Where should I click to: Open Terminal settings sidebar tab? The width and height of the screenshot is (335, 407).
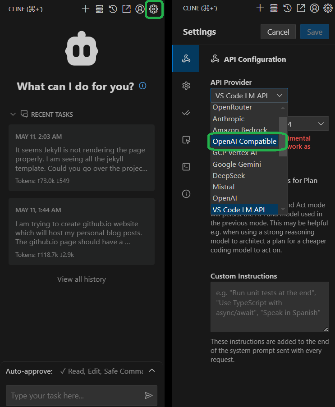click(x=186, y=167)
